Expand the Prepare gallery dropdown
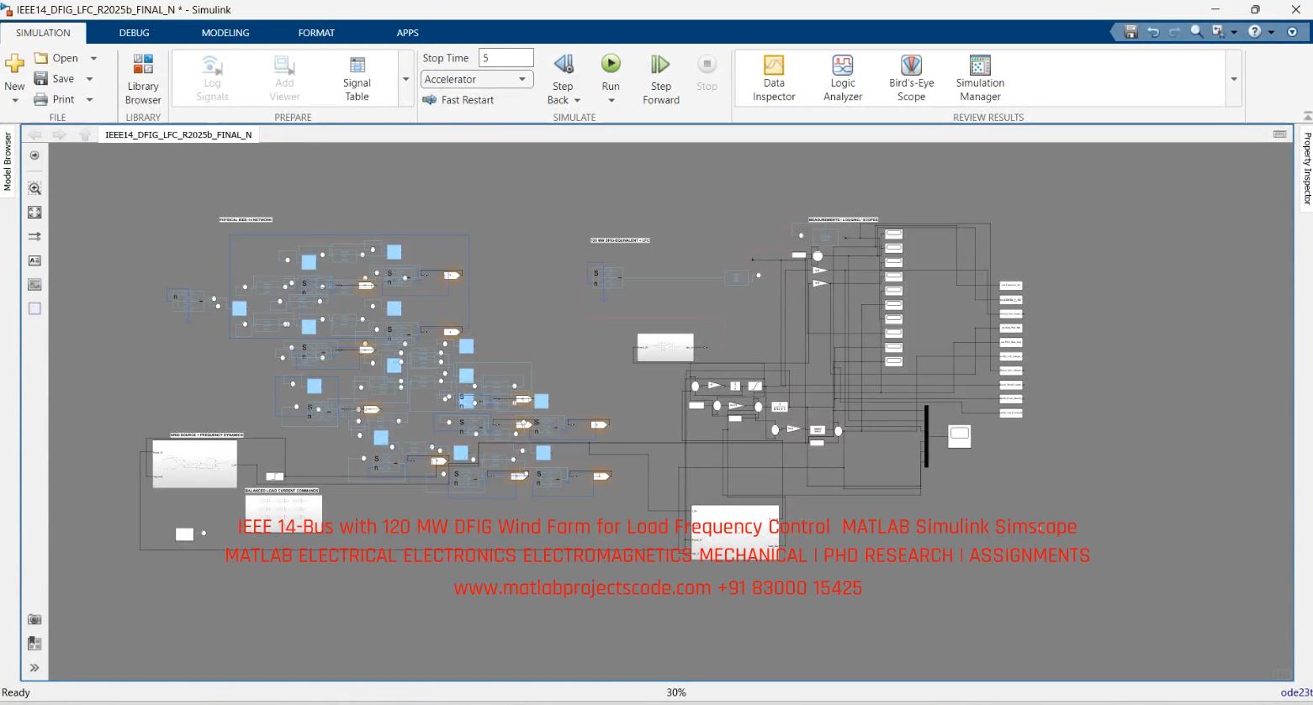 pos(405,79)
